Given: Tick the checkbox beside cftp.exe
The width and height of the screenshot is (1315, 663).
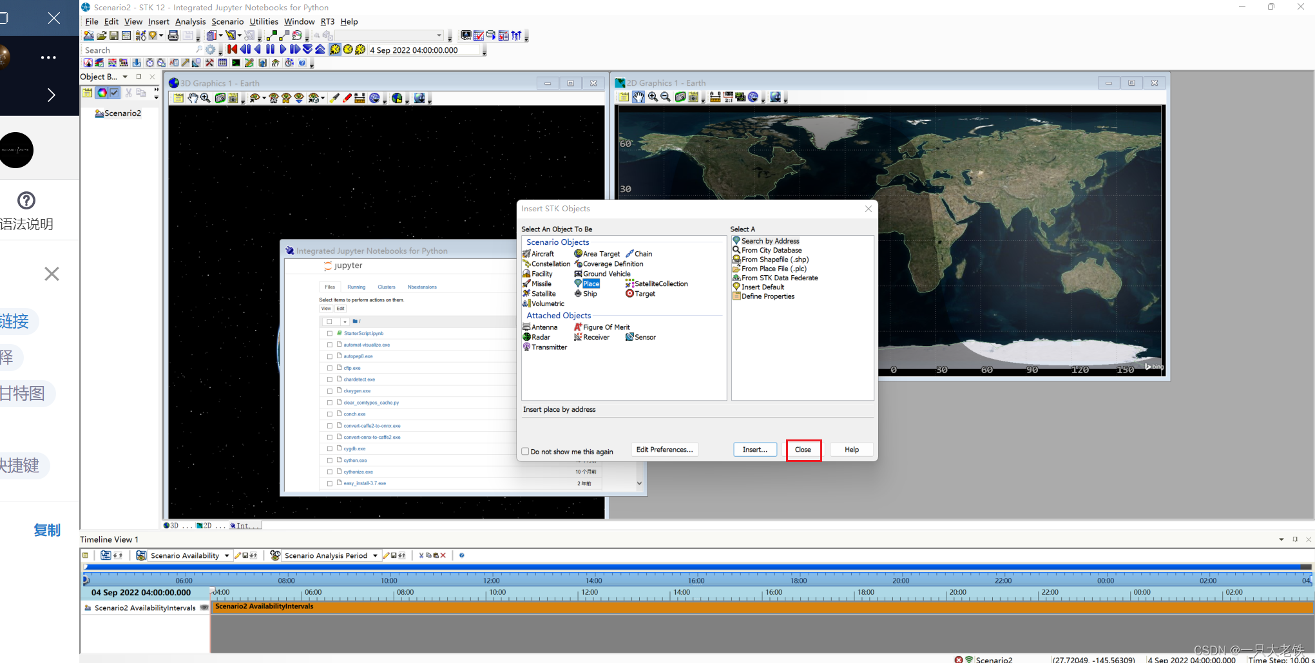Looking at the screenshot, I should (330, 368).
